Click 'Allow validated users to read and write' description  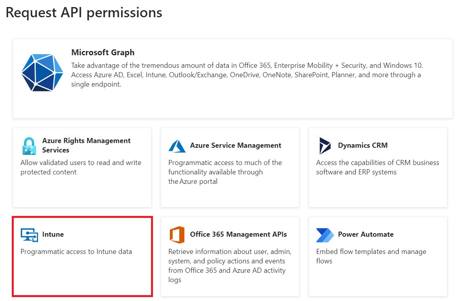(81, 167)
